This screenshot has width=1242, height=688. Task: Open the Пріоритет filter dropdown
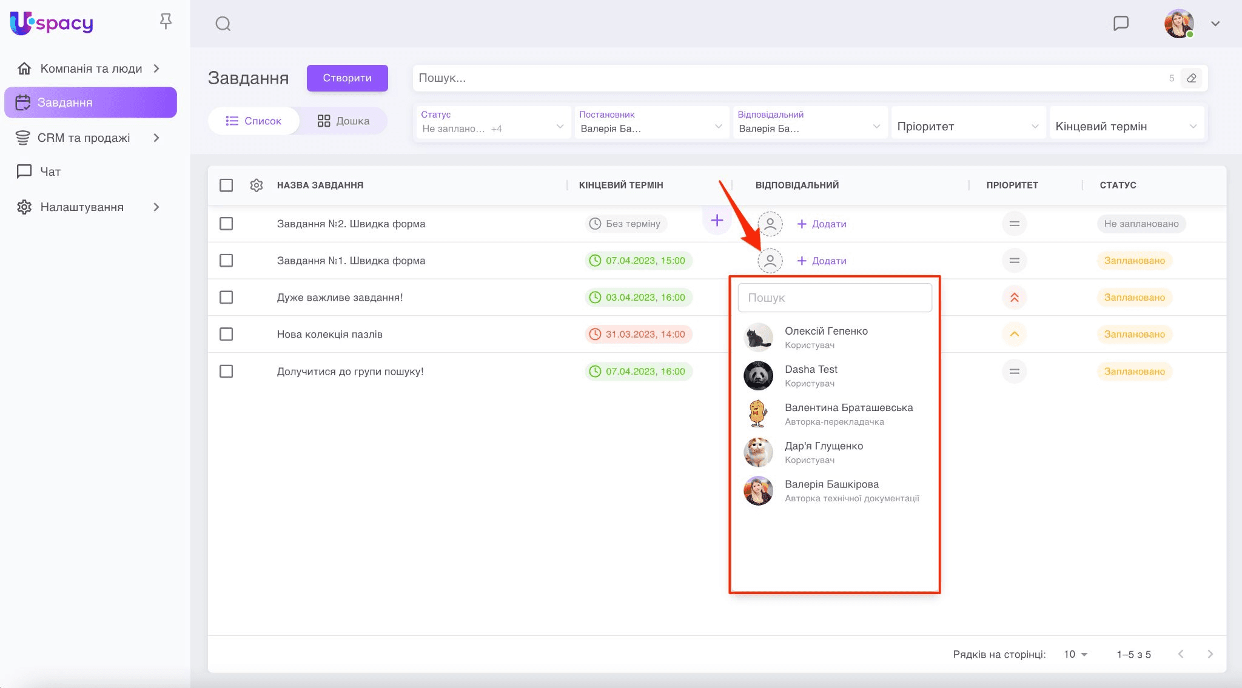tap(967, 126)
